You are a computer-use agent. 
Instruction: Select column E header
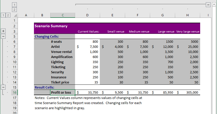coord(112,15)
